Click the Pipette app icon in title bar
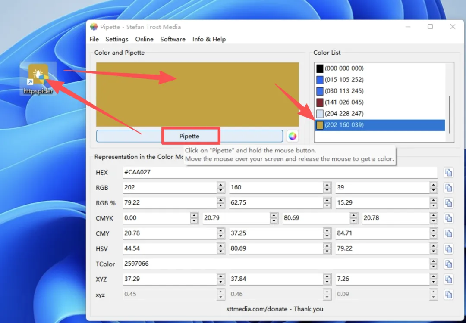 click(x=94, y=27)
